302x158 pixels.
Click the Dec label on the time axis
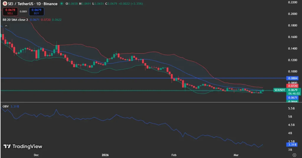36,155
